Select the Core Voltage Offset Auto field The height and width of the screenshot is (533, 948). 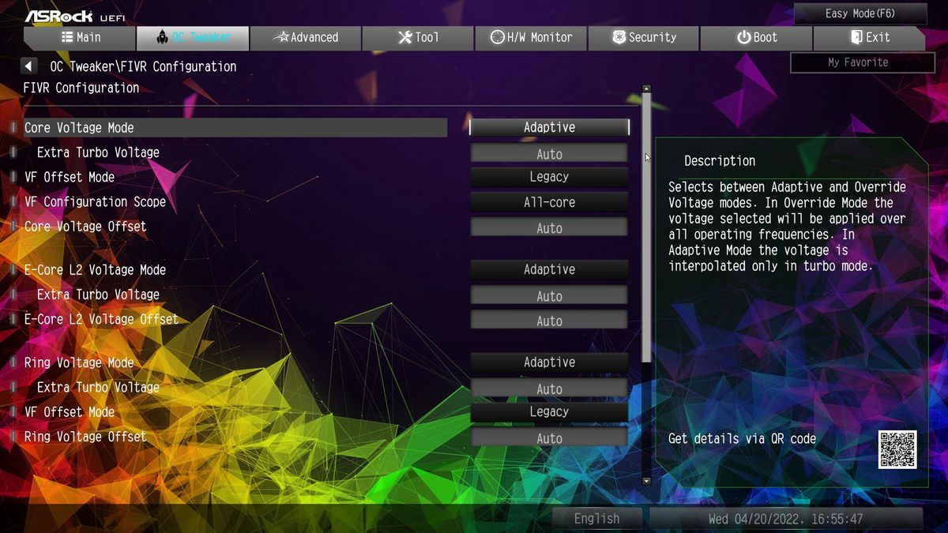click(549, 227)
